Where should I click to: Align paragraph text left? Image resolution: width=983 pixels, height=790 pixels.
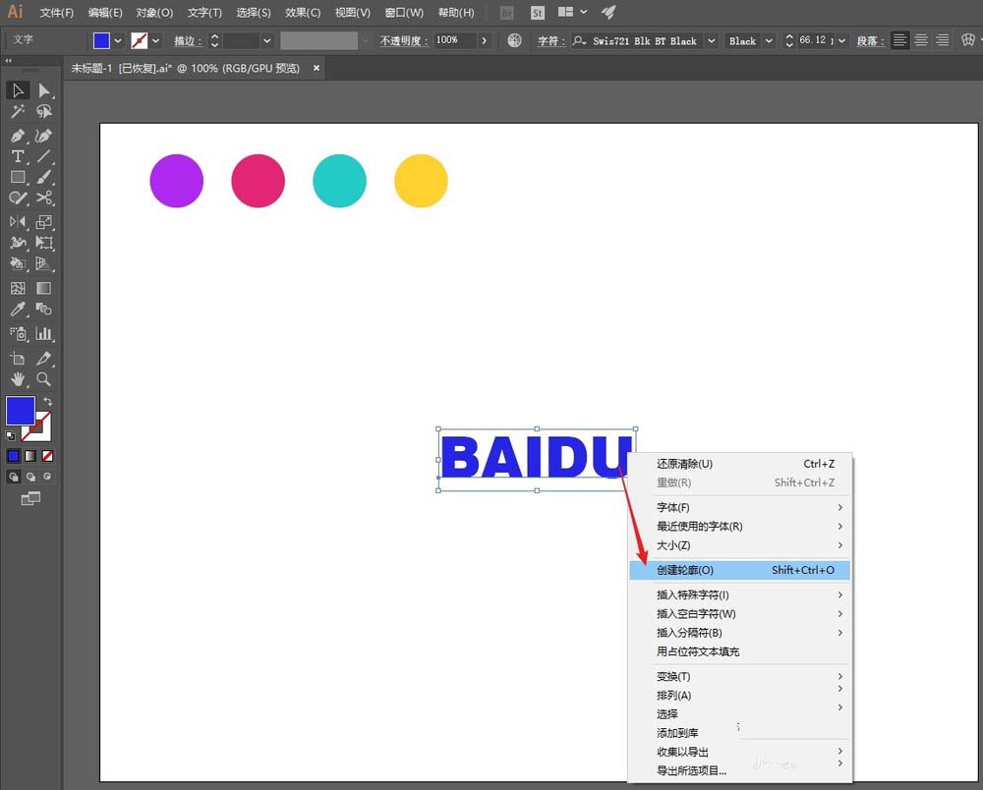coord(899,40)
